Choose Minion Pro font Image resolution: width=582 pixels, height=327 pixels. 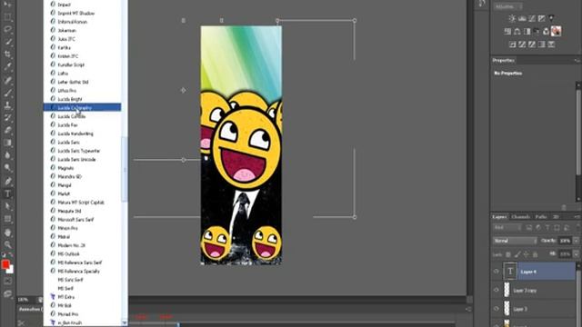coord(82,228)
